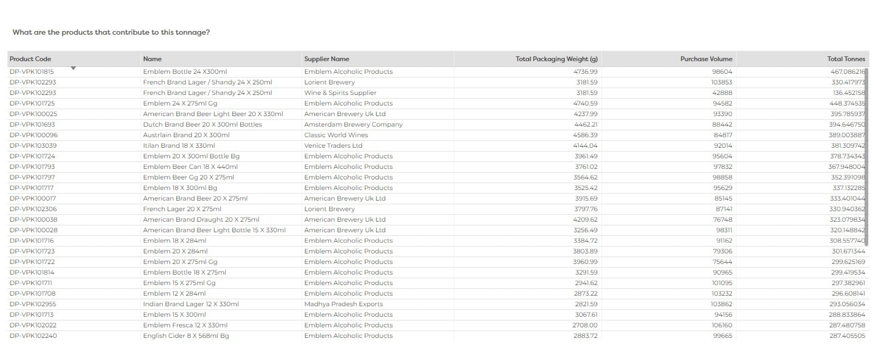Image resolution: width=874 pixels, height=361 pixels.
Task: Select English Cider 8 X 568ml Bg
Action: pos(186,336)
